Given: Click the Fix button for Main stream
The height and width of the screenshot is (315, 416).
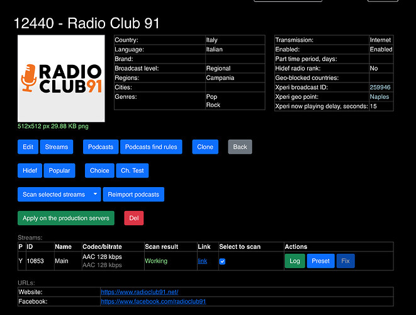Looking at the screenshot, I should point(346,261).
